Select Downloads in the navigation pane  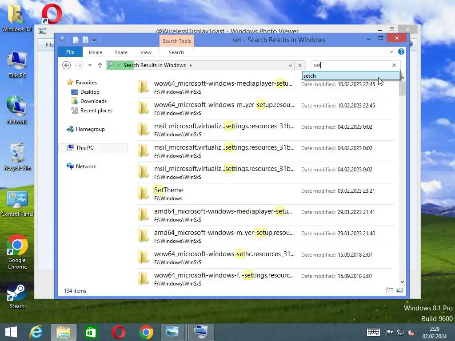pos(93,101)
